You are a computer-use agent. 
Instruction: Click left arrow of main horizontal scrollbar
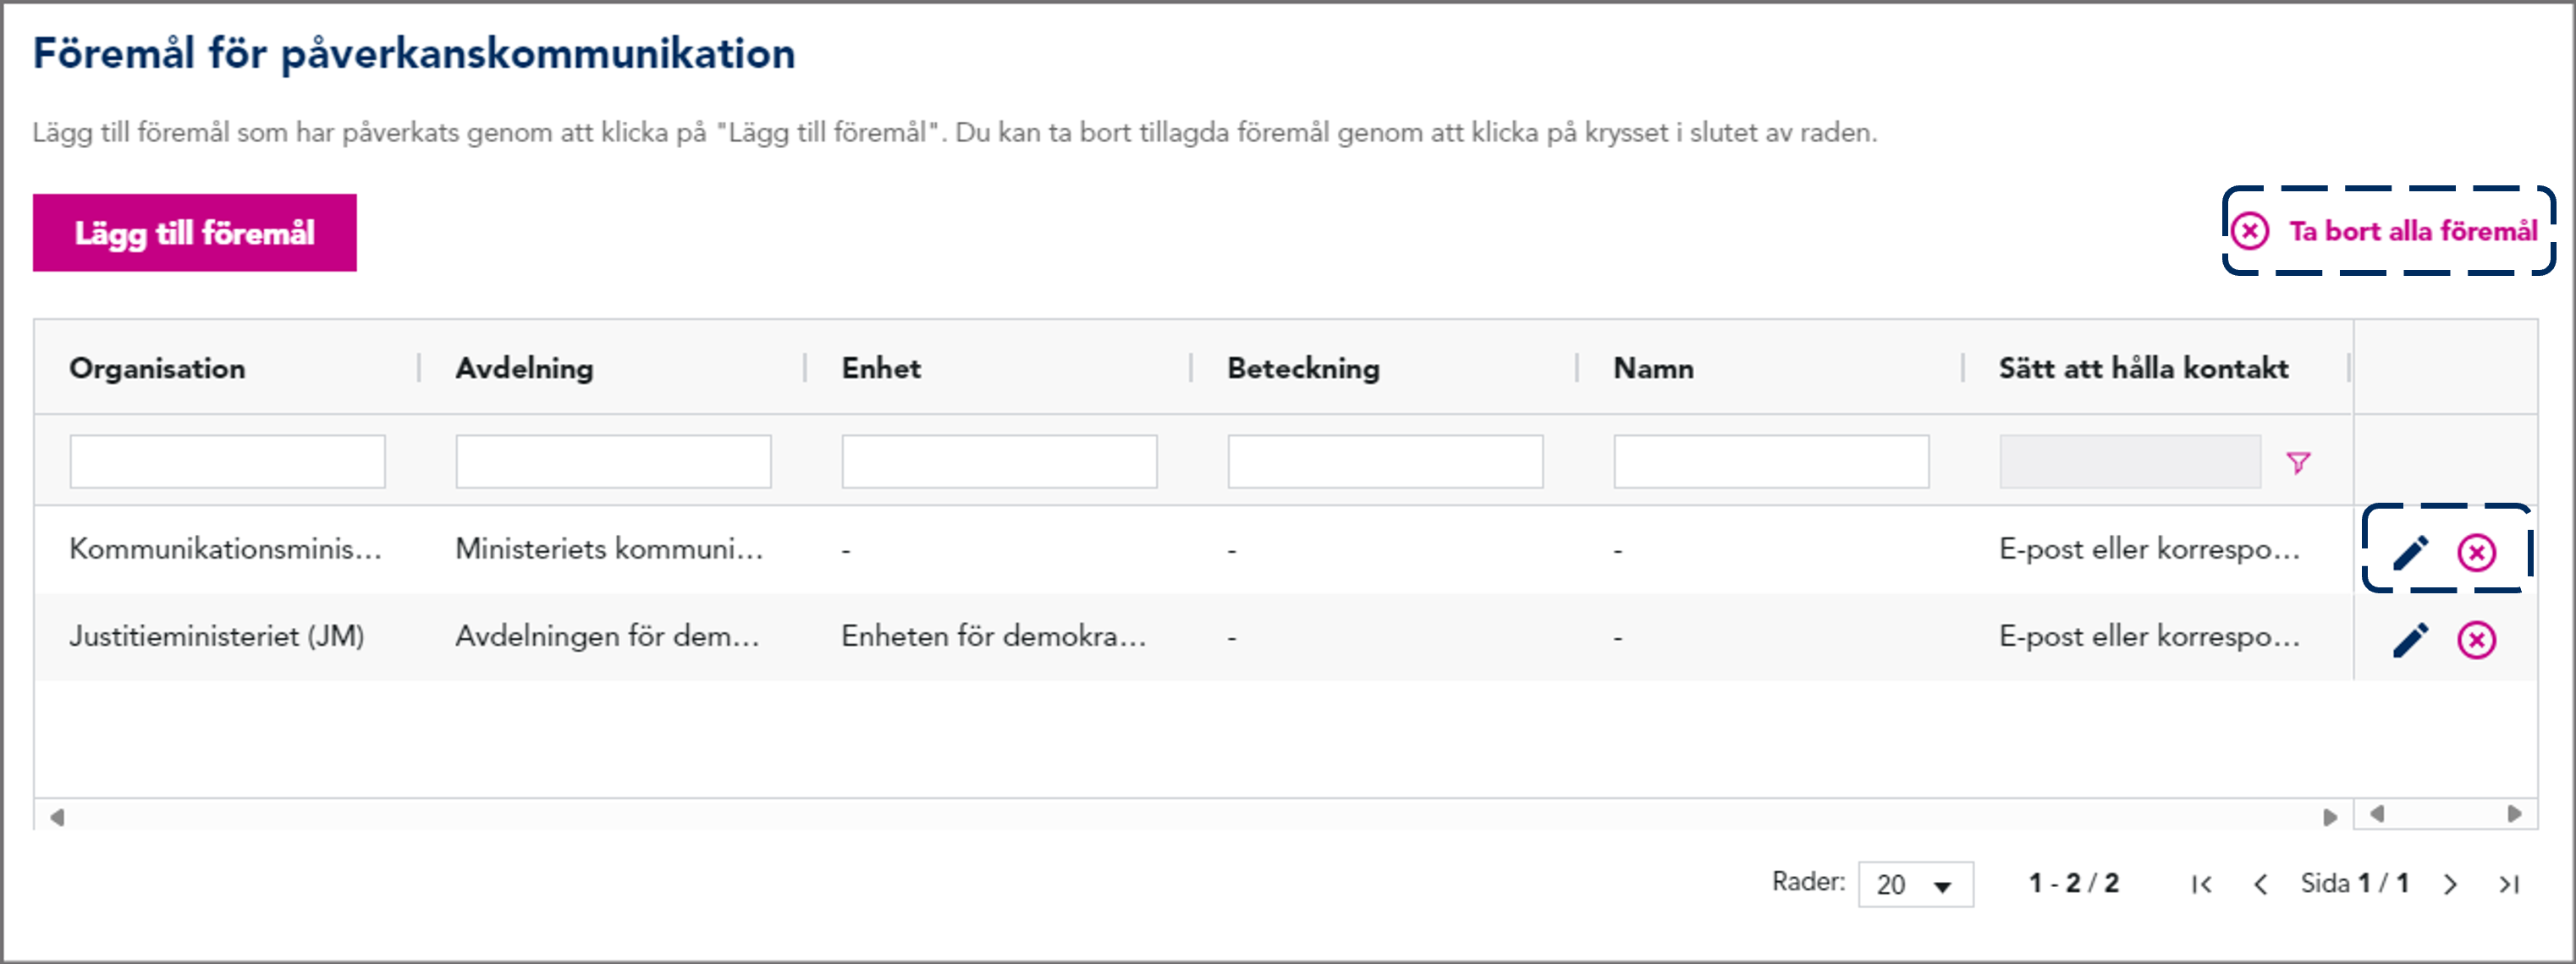(57, 817)
